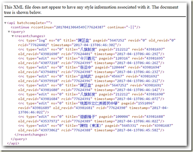This screenshot has width=193, height=152.
Task: Click the title 今川義元
Action: tap(87, 58)
